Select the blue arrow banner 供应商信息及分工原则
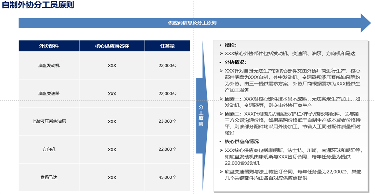375x194 pixels. coord(195,23)
